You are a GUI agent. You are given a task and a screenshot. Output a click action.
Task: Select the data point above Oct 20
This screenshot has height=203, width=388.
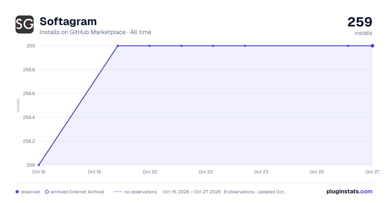coord(149,46)
